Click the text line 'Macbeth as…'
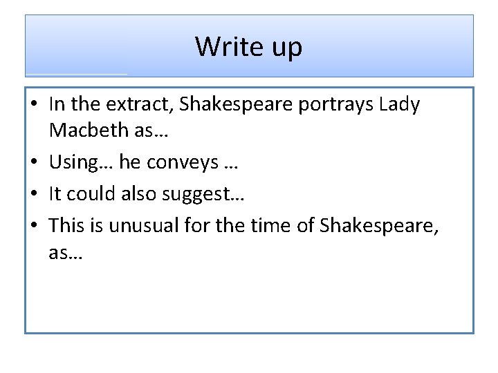Screen dimensions: 498x373 pos(109,130)
